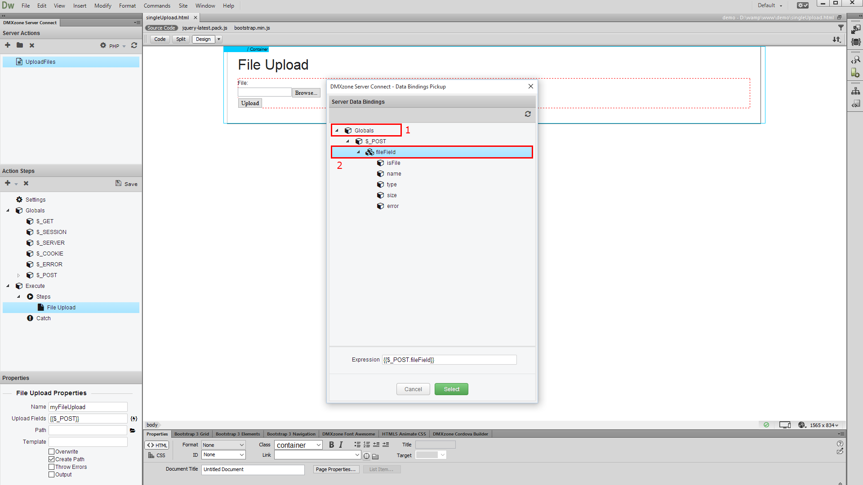Refresh the Server Actions list
The width and height of the screenshot is (863, 485).
[134, 45]
